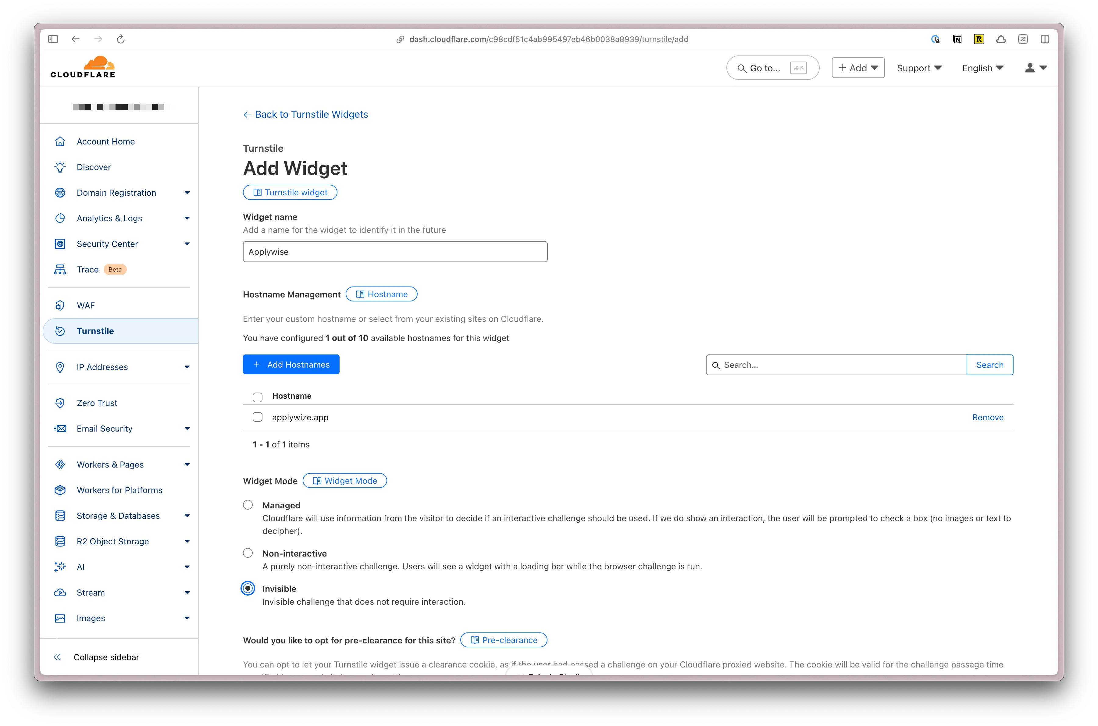The height and width of the screenshot is (726, 1098).
Task: Click the Turnstile sidebar icon
Action: pyautogui.click(x=60, y=331)
